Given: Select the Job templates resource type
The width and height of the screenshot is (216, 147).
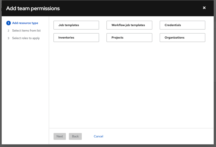Looking at the screenshot, I should [x=76, y=25].
